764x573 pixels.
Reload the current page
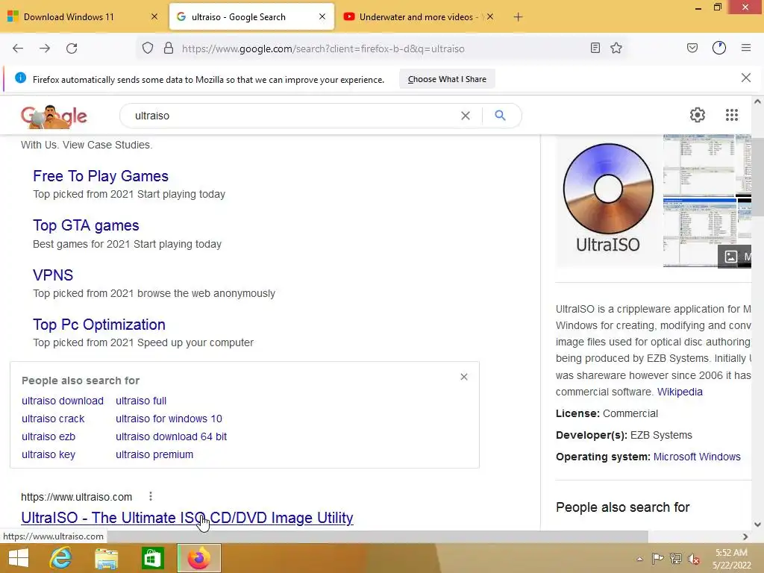[x=72, y=48]
